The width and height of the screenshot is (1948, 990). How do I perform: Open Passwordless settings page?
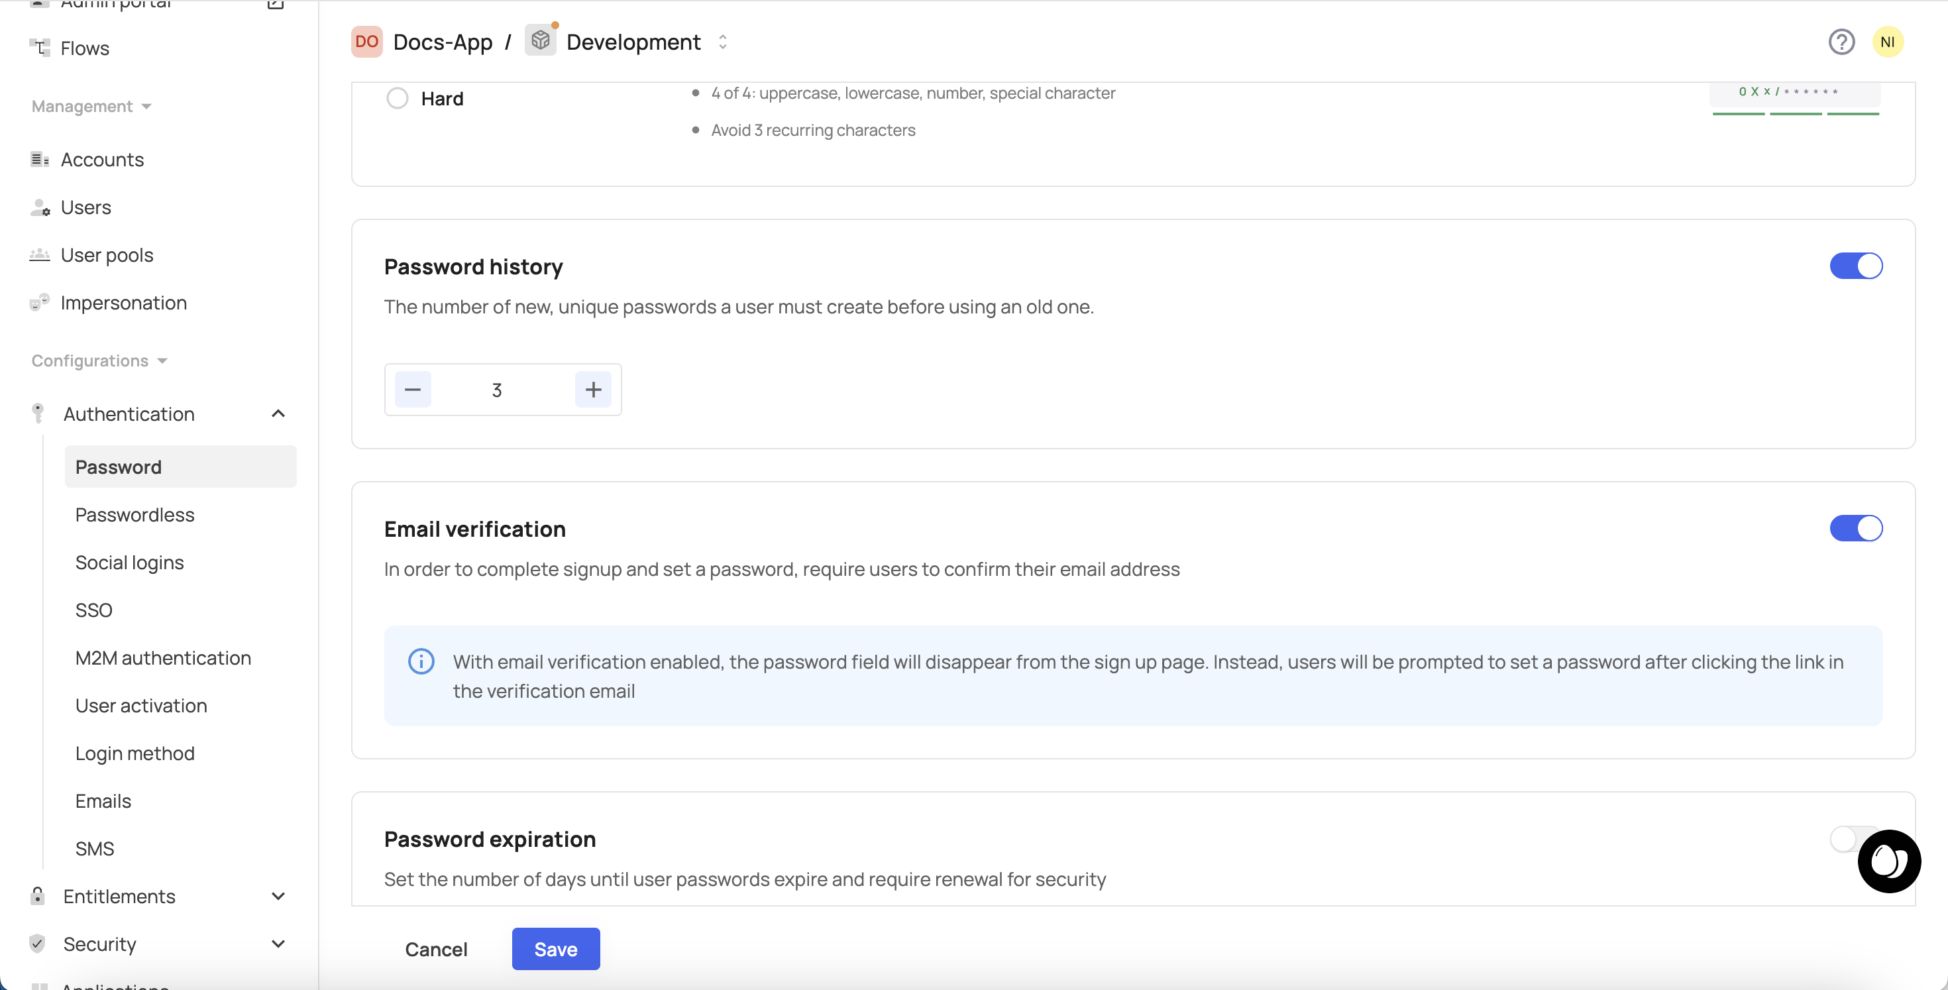click(x=135, y=515)
